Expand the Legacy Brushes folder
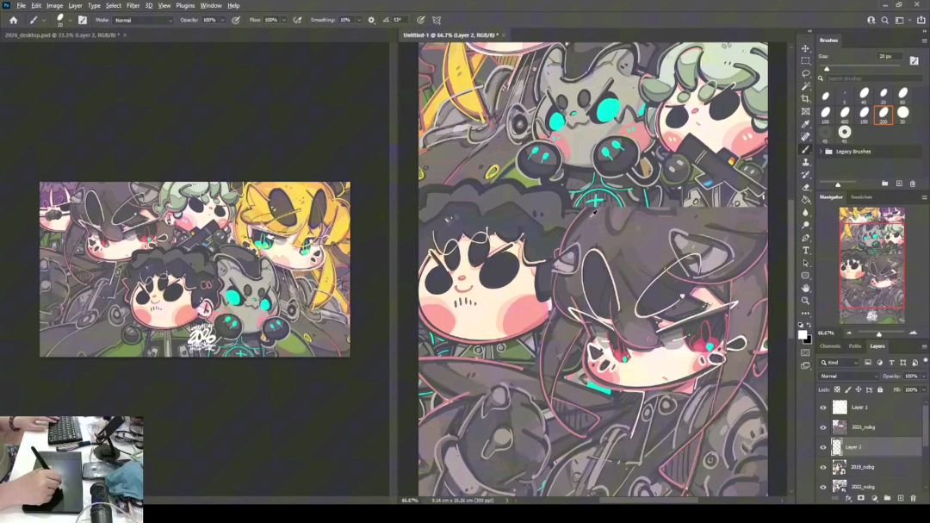Screen dimensions: 930x523 pyautogui.click(x=820, y=152)
